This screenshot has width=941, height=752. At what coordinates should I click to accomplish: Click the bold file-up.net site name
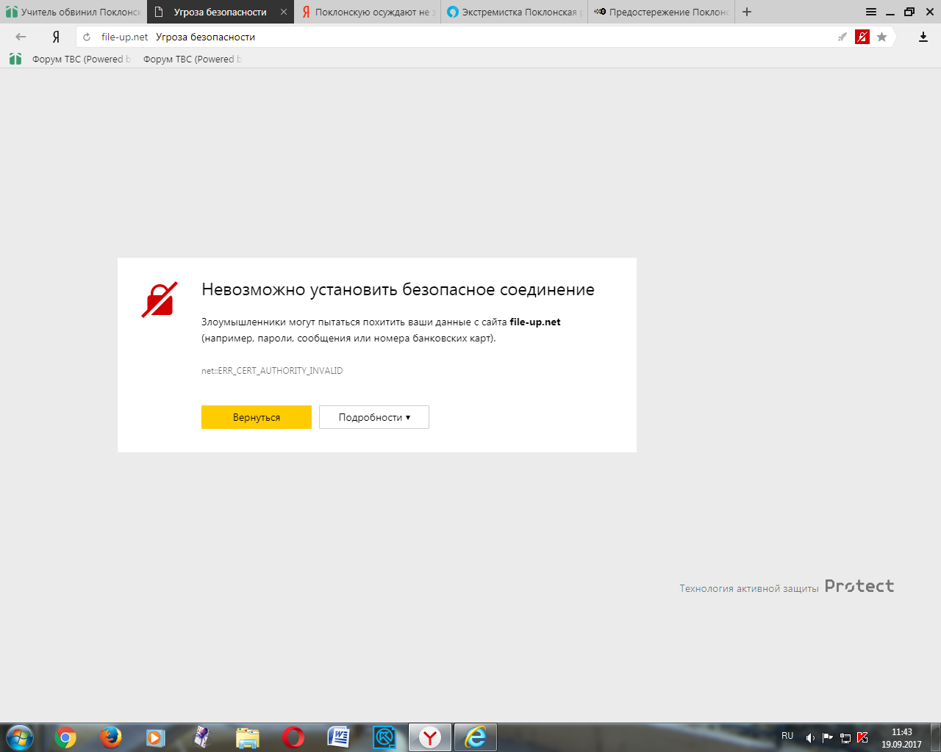tap(535, 322)
